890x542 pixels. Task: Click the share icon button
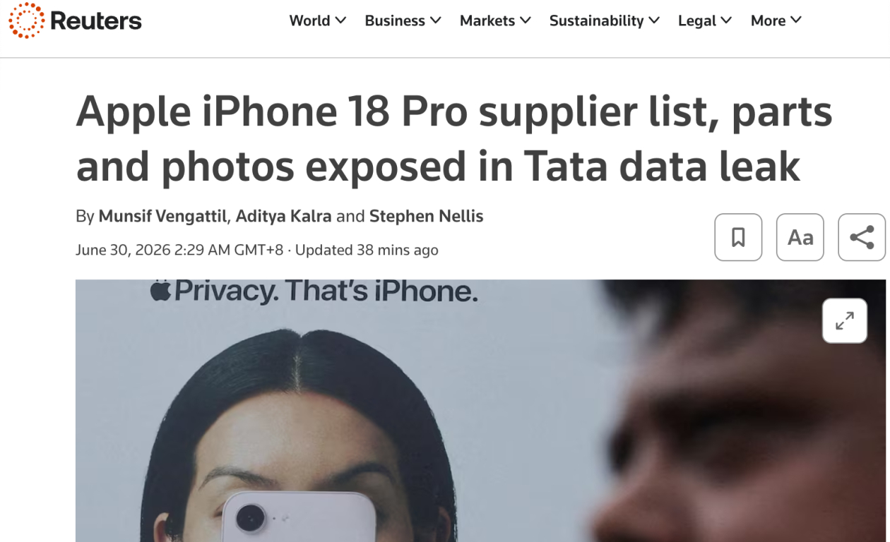pos(862,237)
